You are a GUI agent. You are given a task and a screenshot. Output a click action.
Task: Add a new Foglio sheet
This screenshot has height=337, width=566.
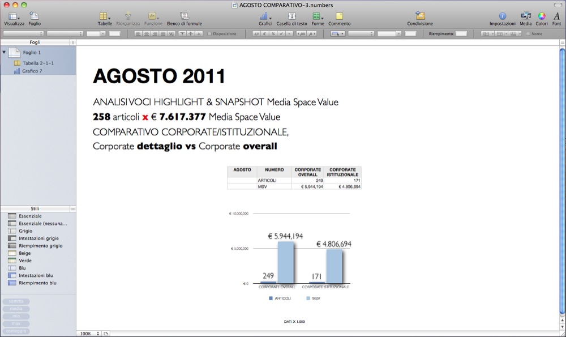point(35,16)
